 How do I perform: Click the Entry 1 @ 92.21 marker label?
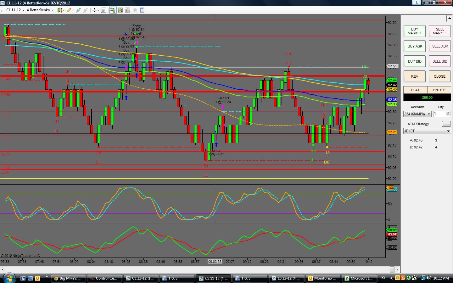click(216, 152)
